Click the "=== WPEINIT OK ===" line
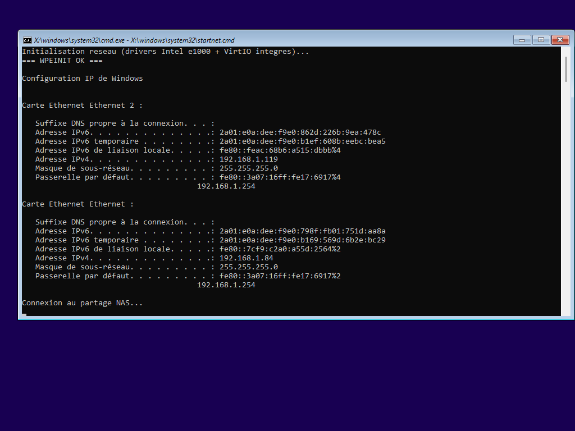Screen dimensions: 575x431 (x=62, y=61)
